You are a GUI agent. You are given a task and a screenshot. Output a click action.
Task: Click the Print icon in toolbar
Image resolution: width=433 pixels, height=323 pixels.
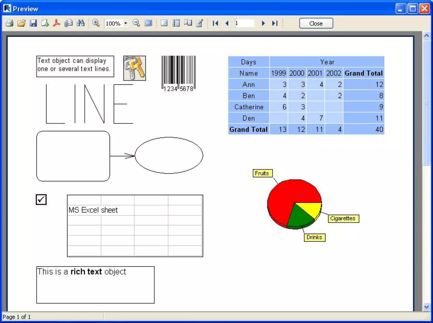pyautogui.click(x=10, y=23)
